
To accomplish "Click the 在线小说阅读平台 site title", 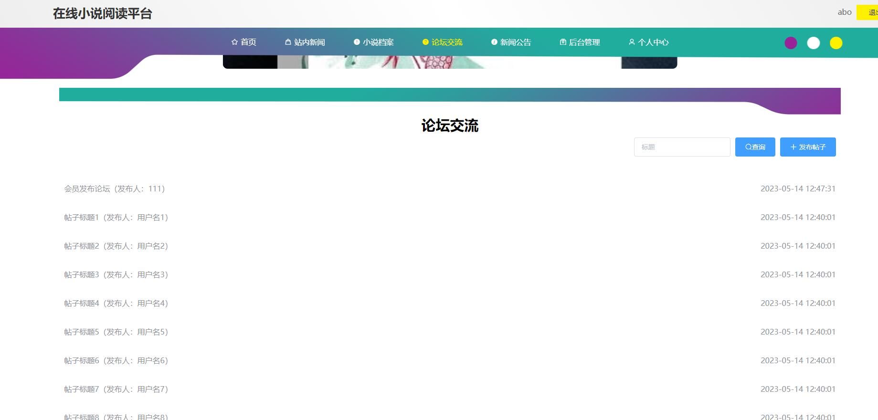I will click(x=102, y=13).
